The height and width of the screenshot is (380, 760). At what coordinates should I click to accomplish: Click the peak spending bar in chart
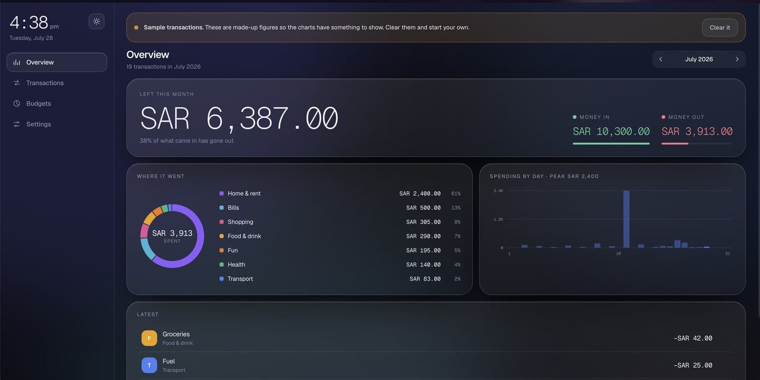pyautogui.click(x=627, y=219)
